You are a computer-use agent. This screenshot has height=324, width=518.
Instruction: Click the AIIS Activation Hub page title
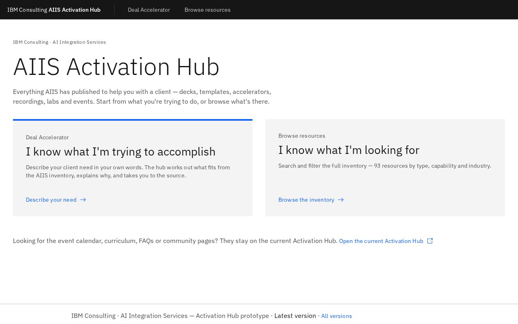click(x=116, y=67)
